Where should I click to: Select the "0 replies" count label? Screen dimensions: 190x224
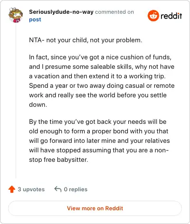[76, 189]
